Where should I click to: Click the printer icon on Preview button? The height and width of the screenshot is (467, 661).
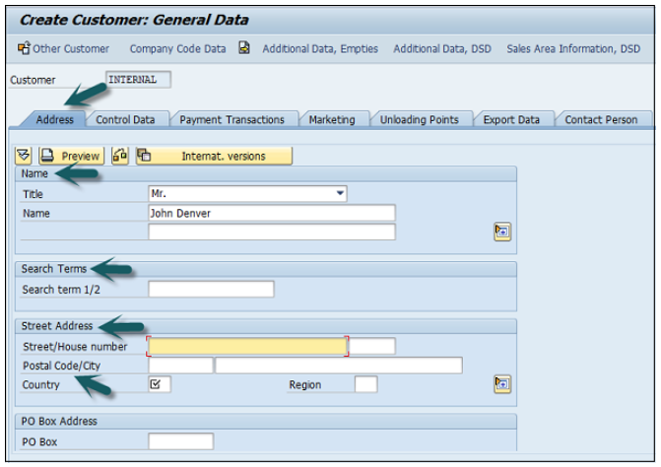coord(47,156)
